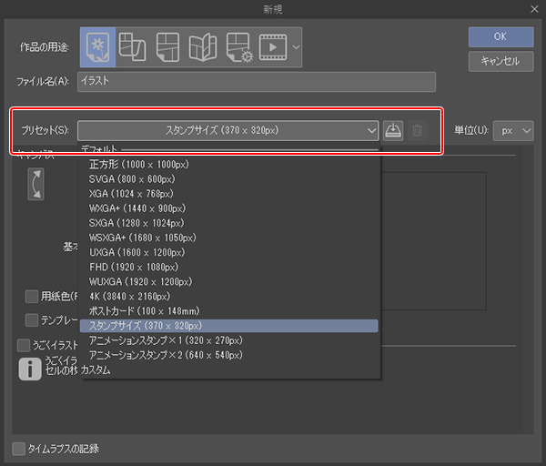Click the swap width and height icon

35,182
